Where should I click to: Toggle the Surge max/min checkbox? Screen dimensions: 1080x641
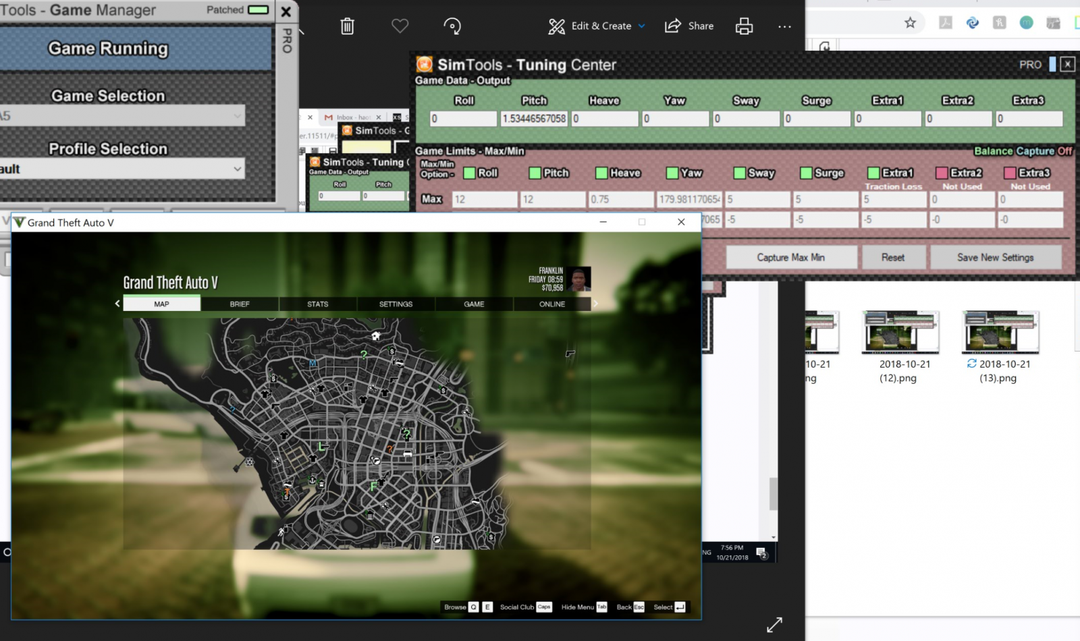pyautogui.click(x=806, y=173)
